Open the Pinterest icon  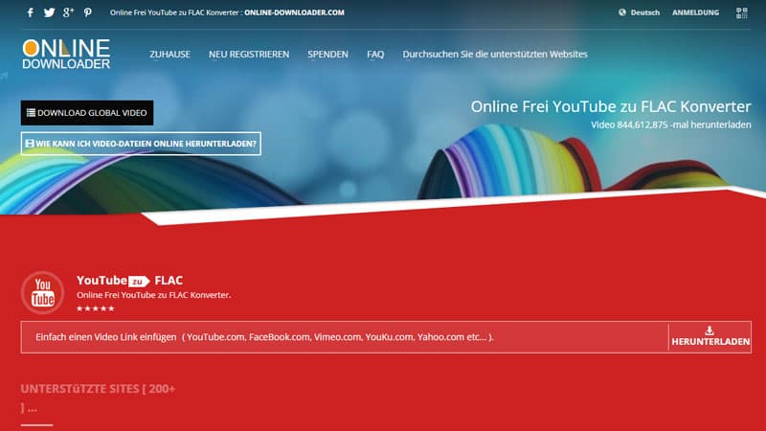click(x=87, y=12)
